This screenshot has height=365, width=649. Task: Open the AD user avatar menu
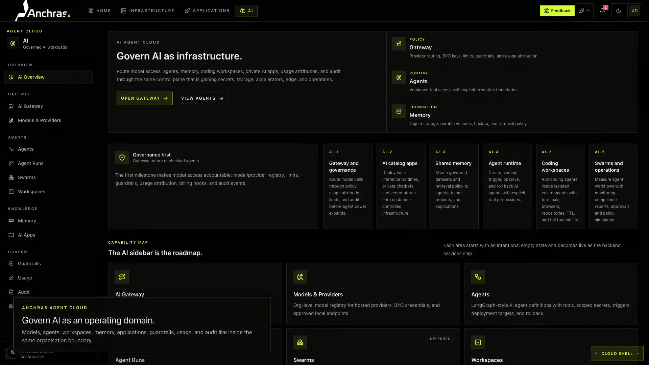(x=634, y=11)
